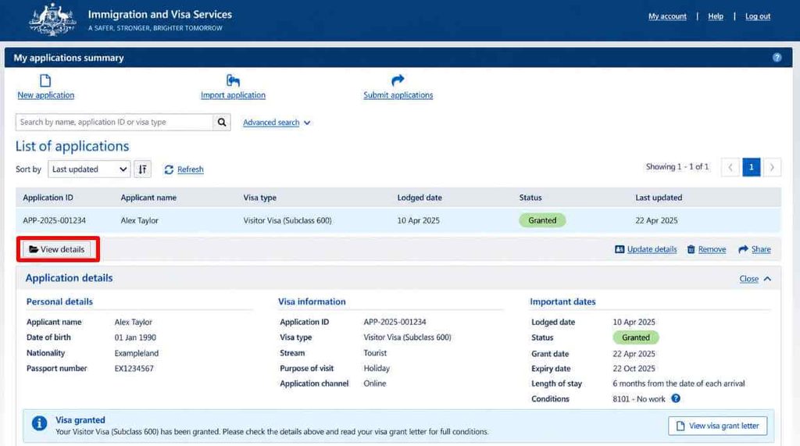The width and height of the screenshot is (800, 446).
Task: Select page 1 in pagination
Action: coord(751,167)
